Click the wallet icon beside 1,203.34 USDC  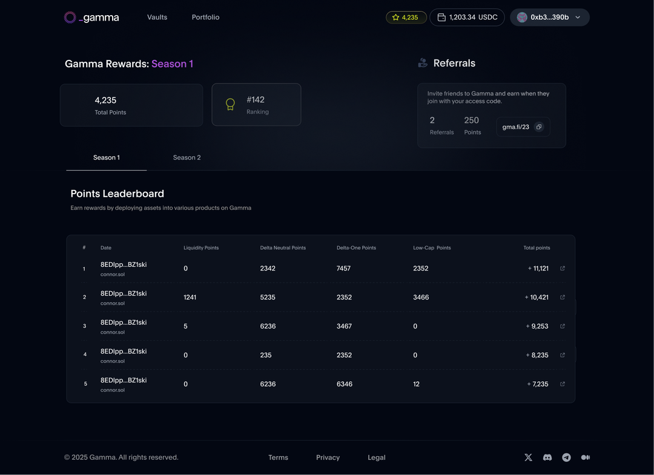click(x=441, y=18)
